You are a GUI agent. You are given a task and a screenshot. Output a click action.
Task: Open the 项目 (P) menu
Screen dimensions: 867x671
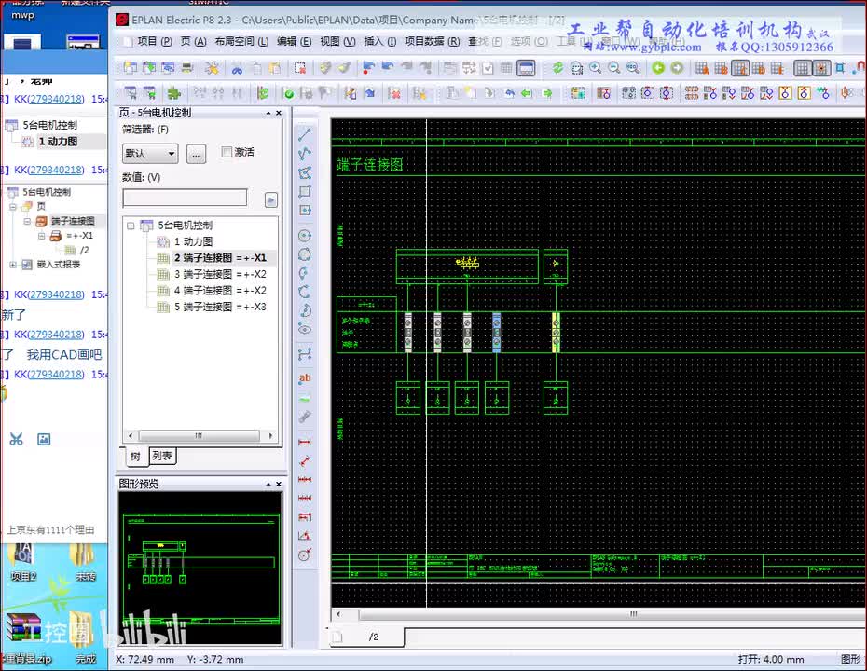pyautogui.click(x=154, y=41)
